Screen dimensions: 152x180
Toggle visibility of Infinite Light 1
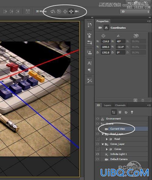pyautogui.click(x=98, y=154)
